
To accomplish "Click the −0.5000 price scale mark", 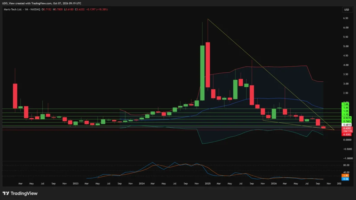I will pos(347,149).
